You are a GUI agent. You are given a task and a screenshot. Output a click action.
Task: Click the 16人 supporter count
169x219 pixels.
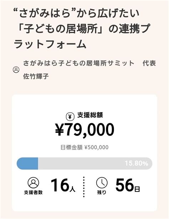63,185
